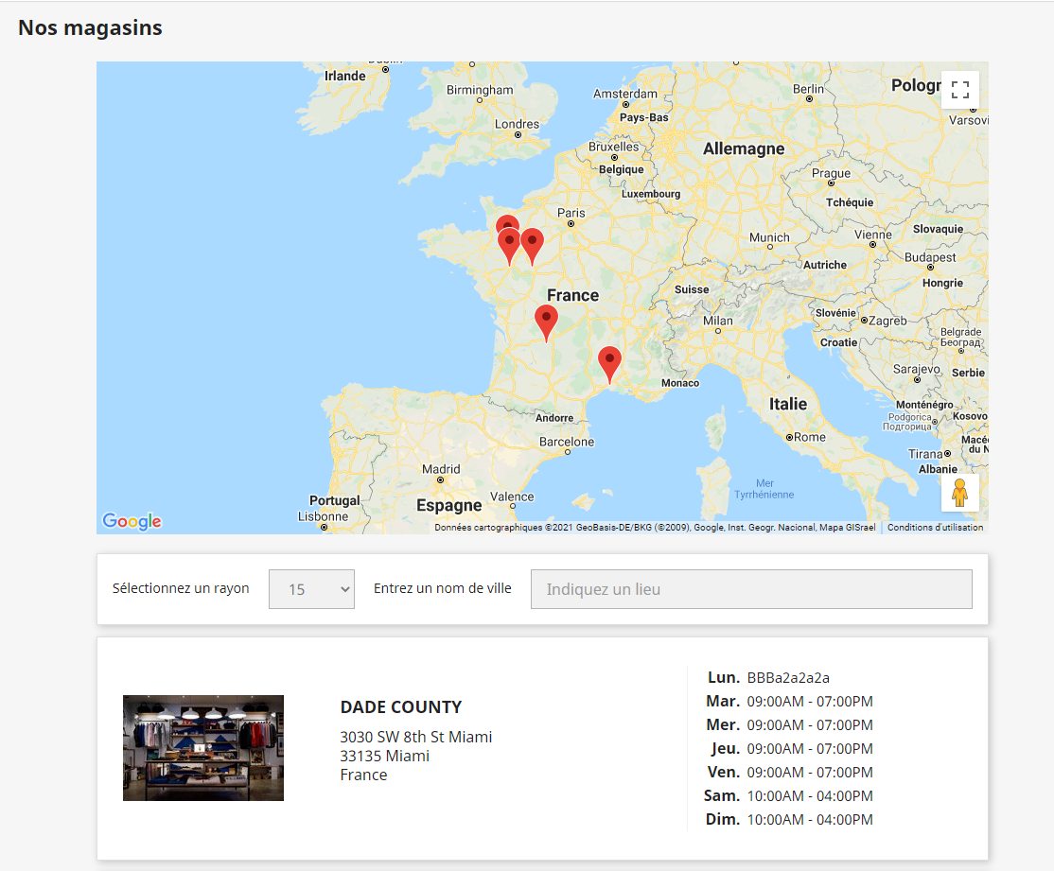Click the Italie label on the map
Image resolution: width=1054 pixels, height=871 pixels.
[x=788, y=404]
